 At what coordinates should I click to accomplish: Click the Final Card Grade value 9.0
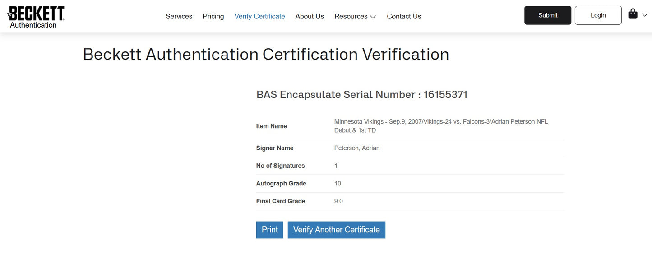click(338, 201)
